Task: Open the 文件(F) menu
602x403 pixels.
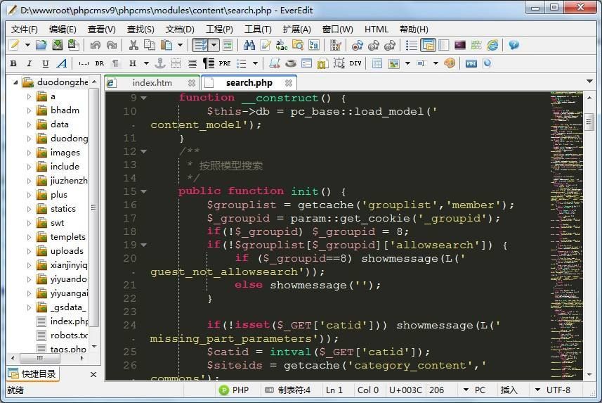Action: point(24,30)
